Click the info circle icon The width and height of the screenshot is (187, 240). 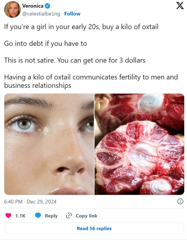[x=180, y=201]
